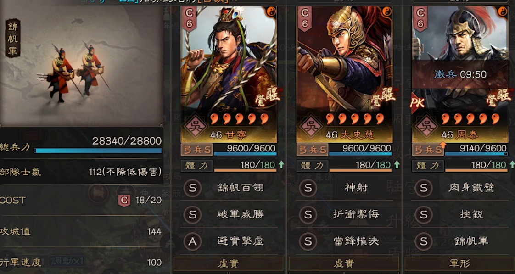Screen dimensions: 515x274
Task: Click the green stamina arrow under 甘寧
Action: tap(281, 164)
